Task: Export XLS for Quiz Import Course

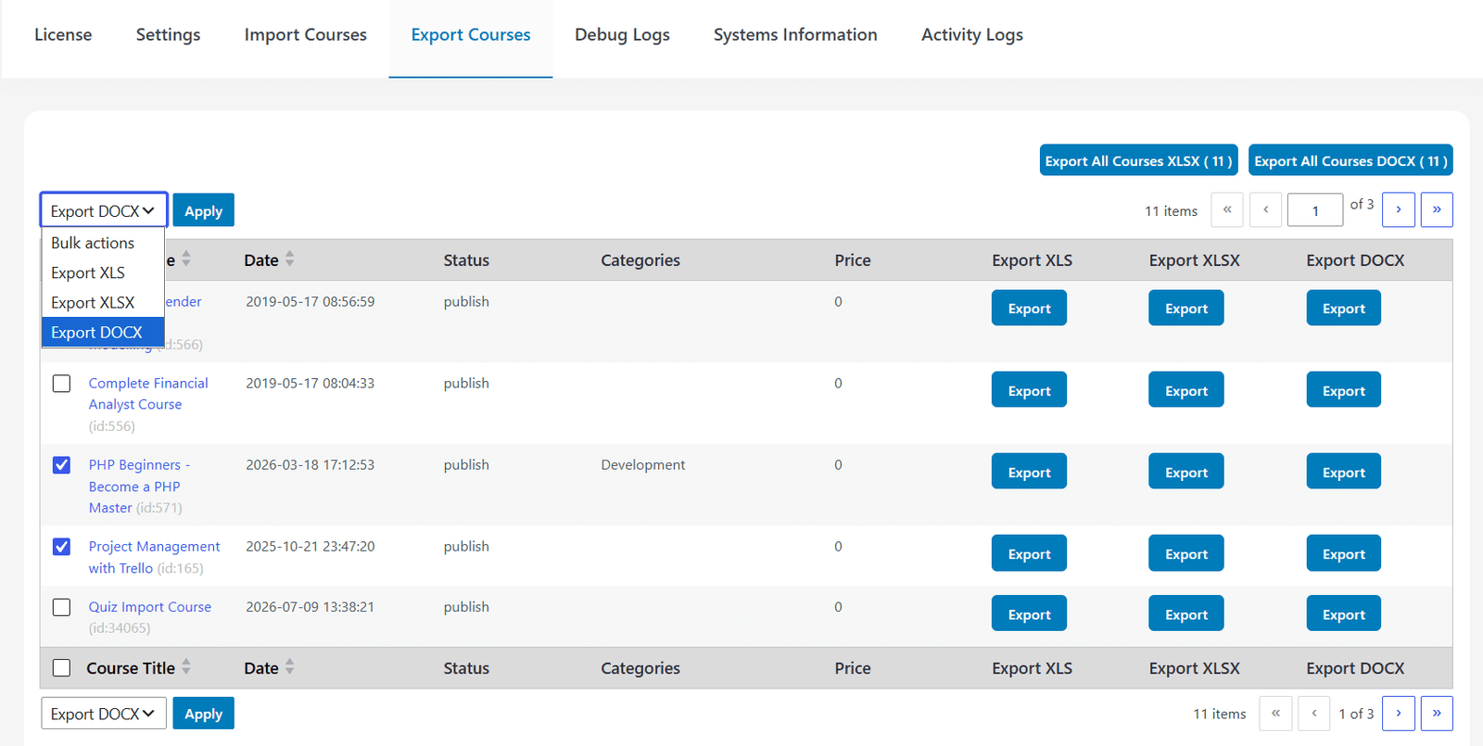Action: click(x=1029, y=613)
